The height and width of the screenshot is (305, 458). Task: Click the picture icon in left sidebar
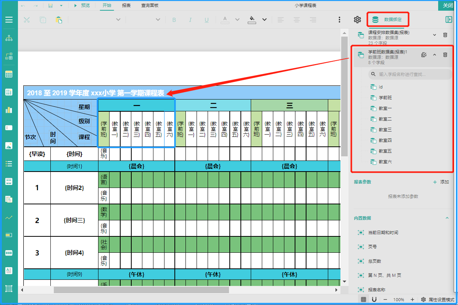coord(9,146)
